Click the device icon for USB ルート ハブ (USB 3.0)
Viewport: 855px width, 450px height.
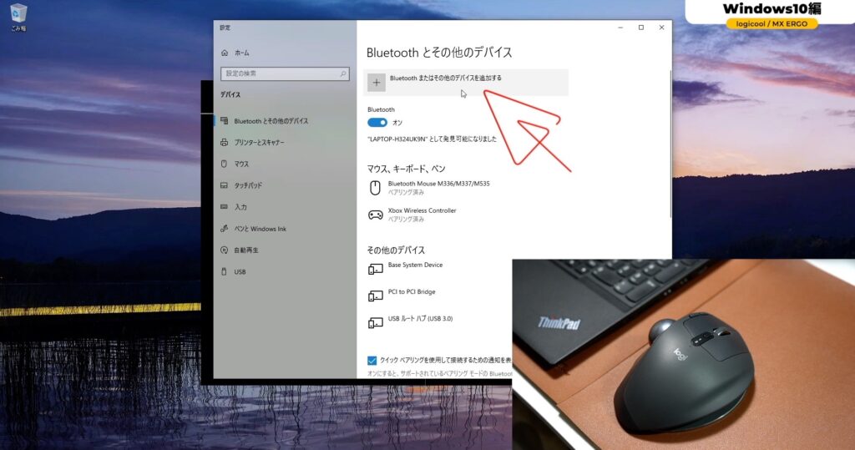[375, 323]
